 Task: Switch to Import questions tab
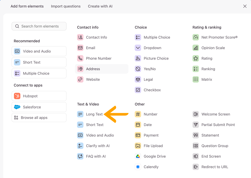click(66, 6)
